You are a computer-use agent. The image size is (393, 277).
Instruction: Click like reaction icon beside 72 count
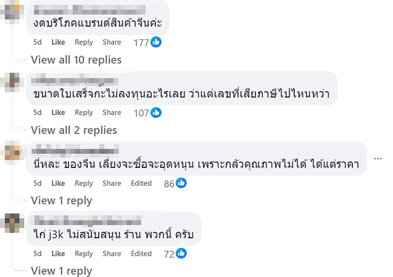pos(181,254)
